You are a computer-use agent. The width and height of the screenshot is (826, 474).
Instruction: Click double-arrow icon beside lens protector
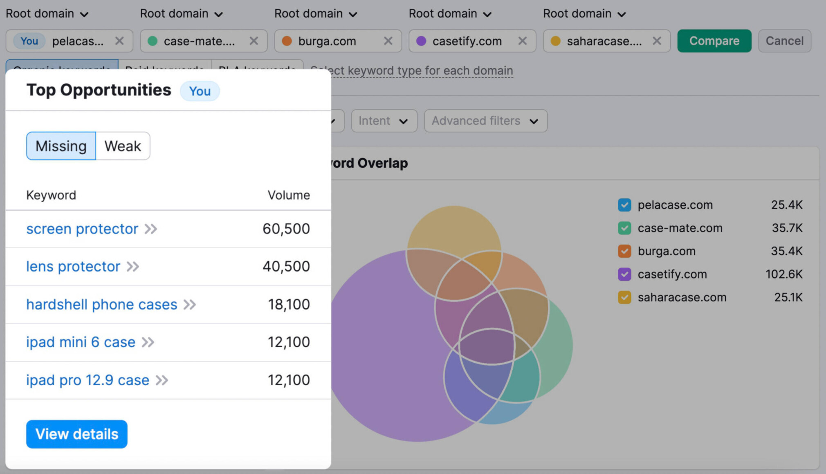click(x=133, y=267)
